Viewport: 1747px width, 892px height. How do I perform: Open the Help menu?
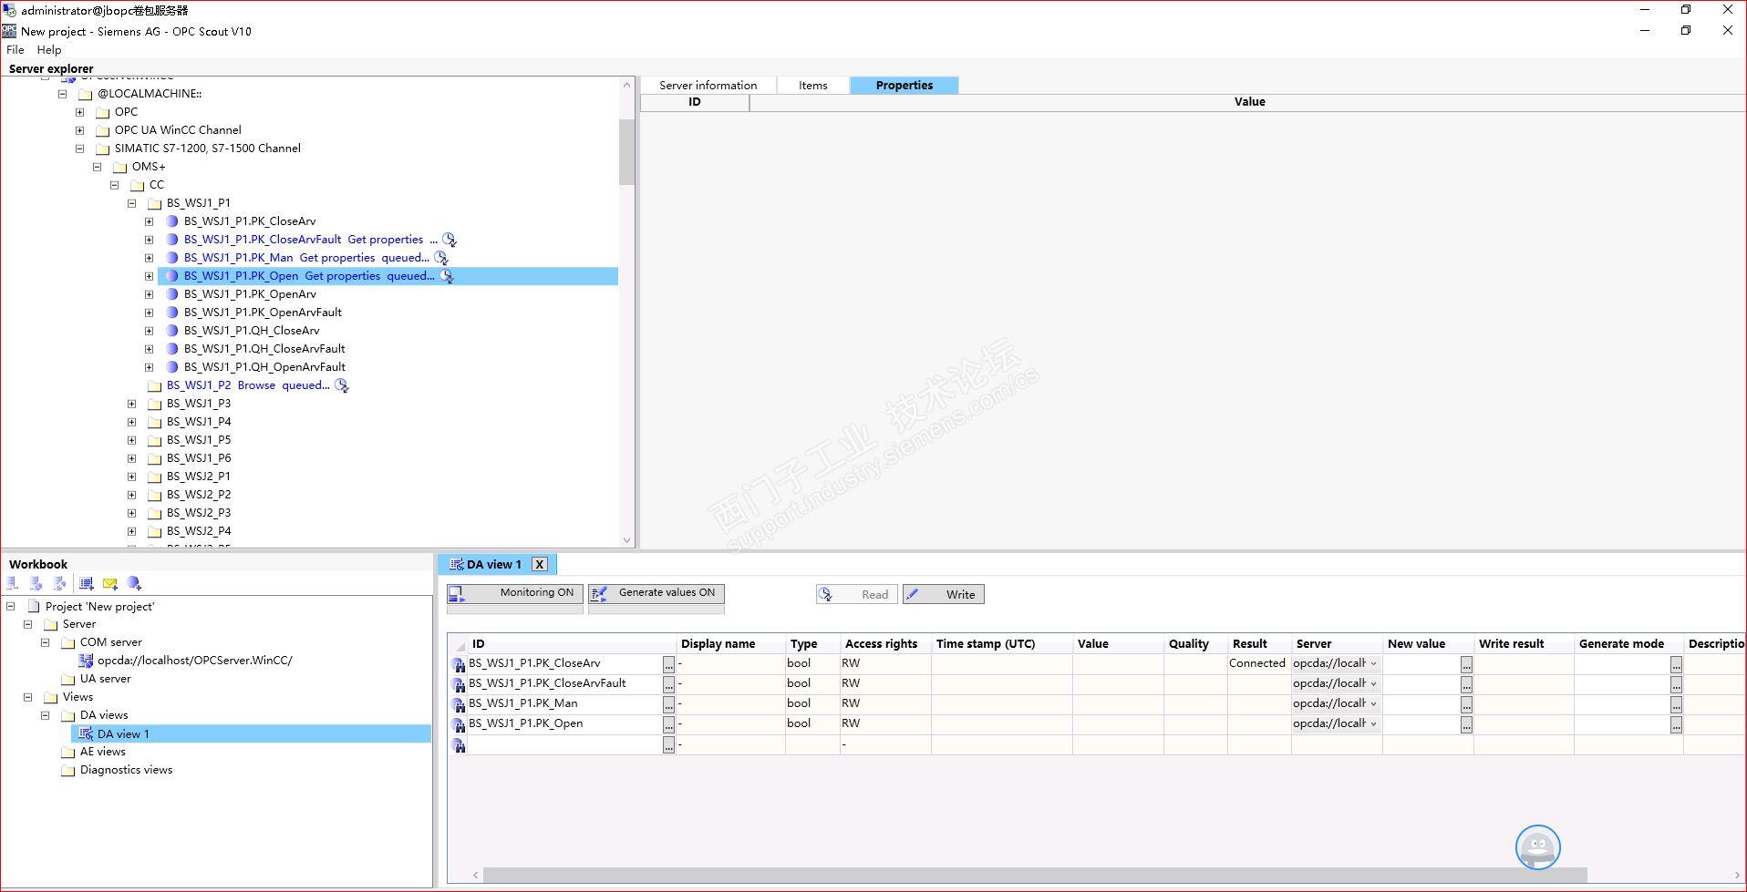pyautogui.click(x=49, y=50)
